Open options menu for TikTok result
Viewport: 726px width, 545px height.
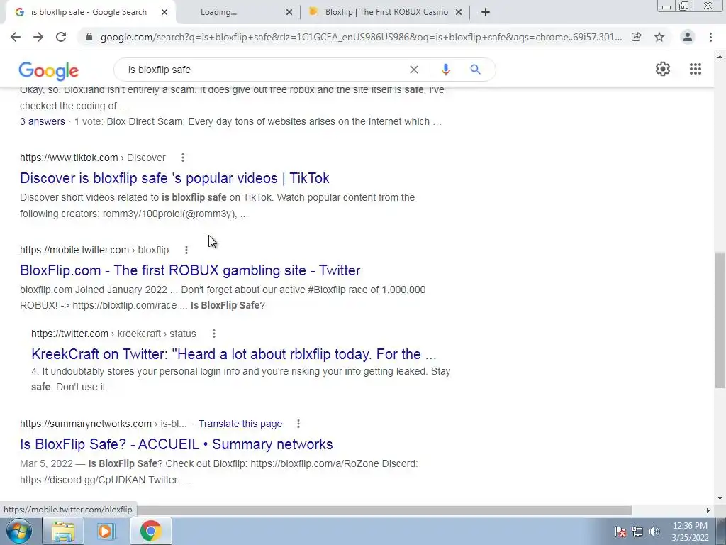[x=183, y=158]
